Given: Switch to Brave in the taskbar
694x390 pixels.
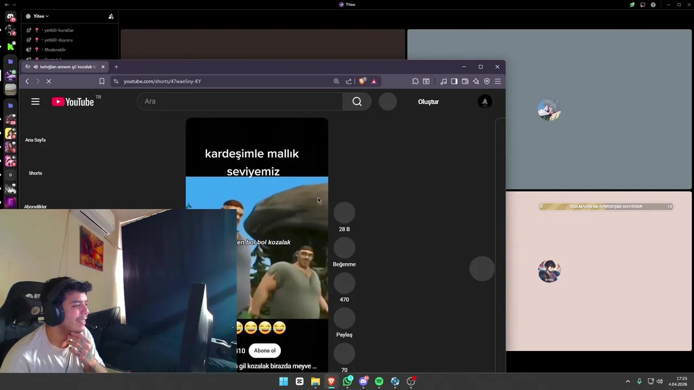Looking at the screenshot, I should [x=331, y=381].
